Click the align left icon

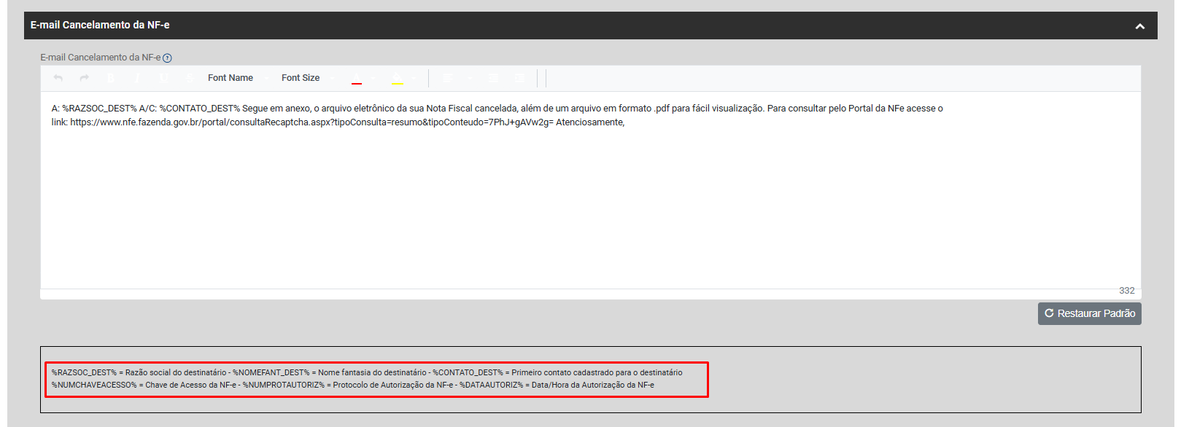(448, 78)
